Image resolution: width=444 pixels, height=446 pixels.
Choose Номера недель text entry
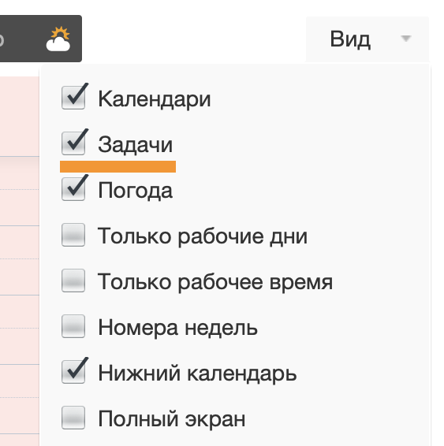click(x=178, y=328)
